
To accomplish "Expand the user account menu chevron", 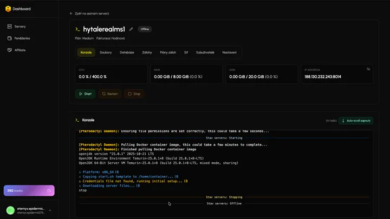I will [50, 210].
